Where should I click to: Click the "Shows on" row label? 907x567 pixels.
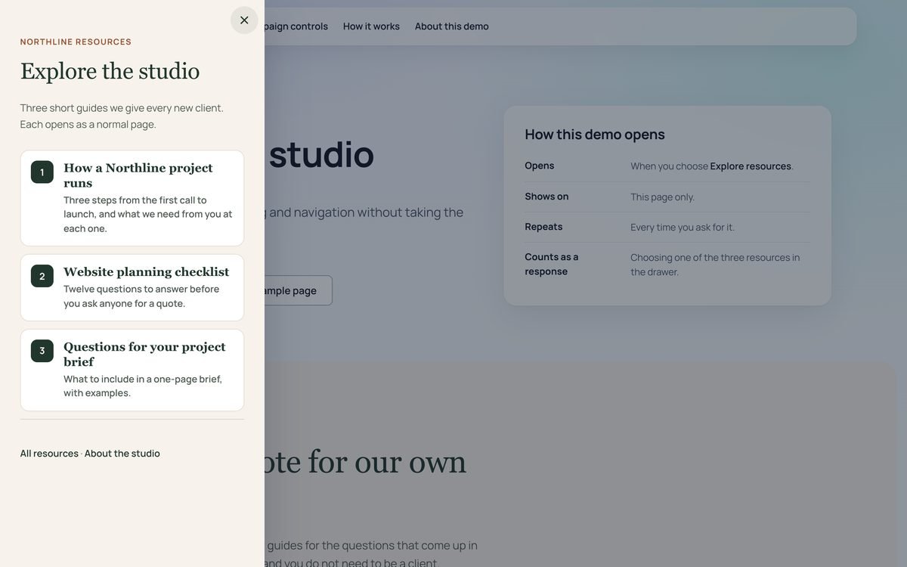pos(547,197)
